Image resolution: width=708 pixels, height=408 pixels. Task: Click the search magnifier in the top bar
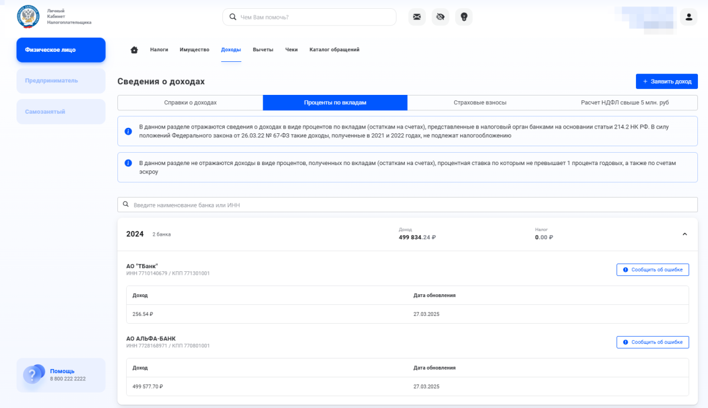tap(232, 17)
